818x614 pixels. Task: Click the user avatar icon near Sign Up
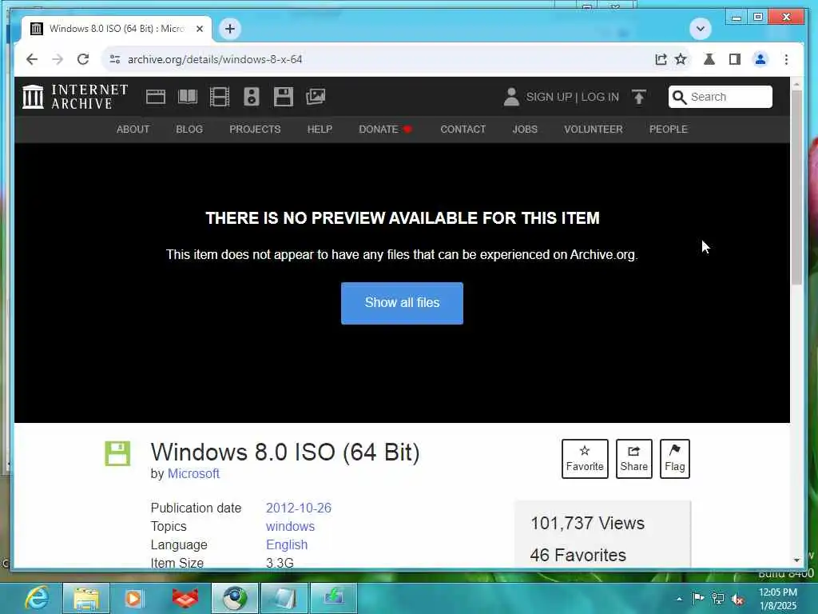pyautogui.click(x=511, y=97)
